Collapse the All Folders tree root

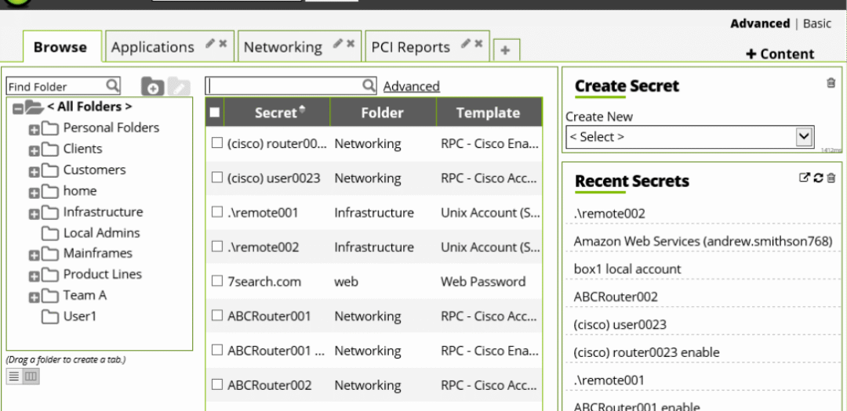[17, 107]
